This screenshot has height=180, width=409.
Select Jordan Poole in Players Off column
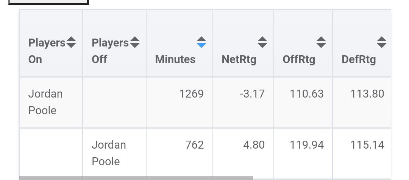click(109, 153)
